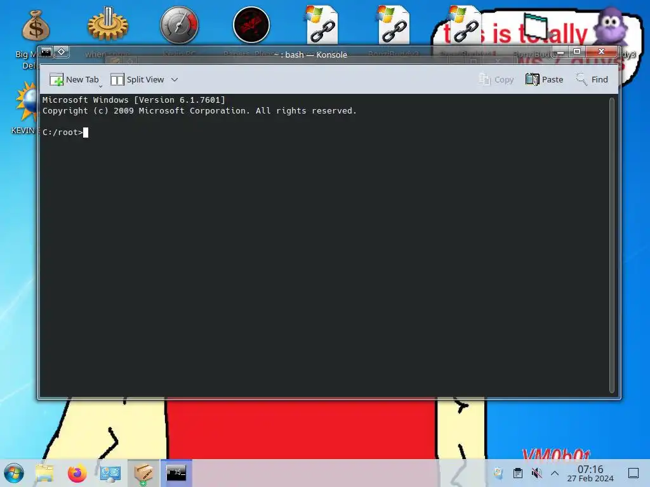
Task: Select the golden gear desktop icon
Action: pos(108,25)
